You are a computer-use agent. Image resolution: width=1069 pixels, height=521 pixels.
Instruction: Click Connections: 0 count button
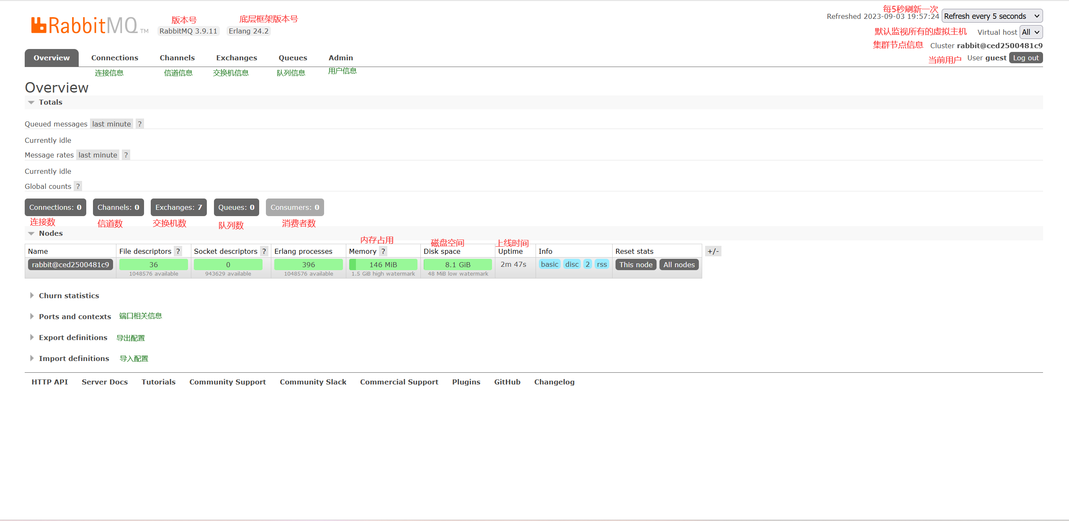55,207
